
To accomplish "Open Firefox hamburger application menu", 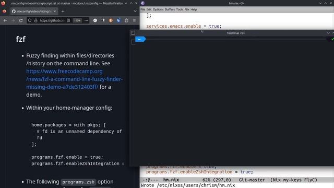I will (x=134, y=20).
